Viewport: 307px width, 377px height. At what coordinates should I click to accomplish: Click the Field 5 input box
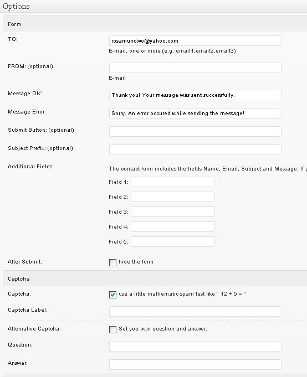tap(172, 241)
